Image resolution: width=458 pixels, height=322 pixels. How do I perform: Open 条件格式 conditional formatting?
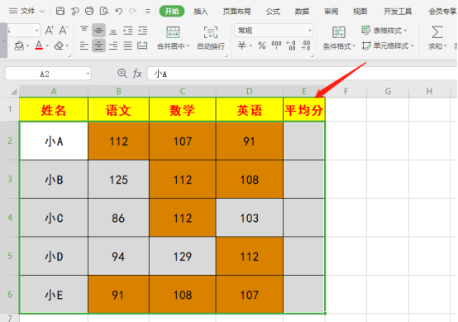click(339, 38)
